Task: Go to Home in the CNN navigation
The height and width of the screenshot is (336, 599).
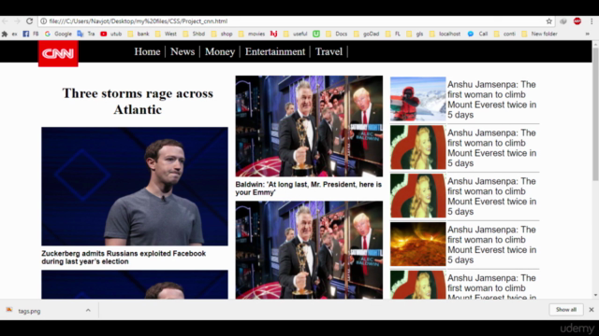Action: pyautogui.click(x=147, y=52)
